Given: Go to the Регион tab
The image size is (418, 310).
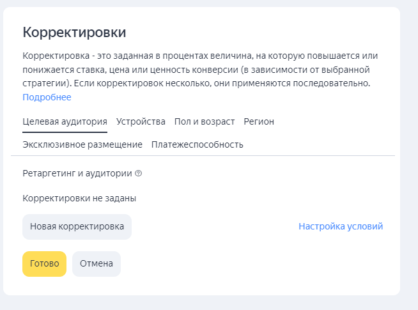Looking at the screenshot, I should coord(259,121).
